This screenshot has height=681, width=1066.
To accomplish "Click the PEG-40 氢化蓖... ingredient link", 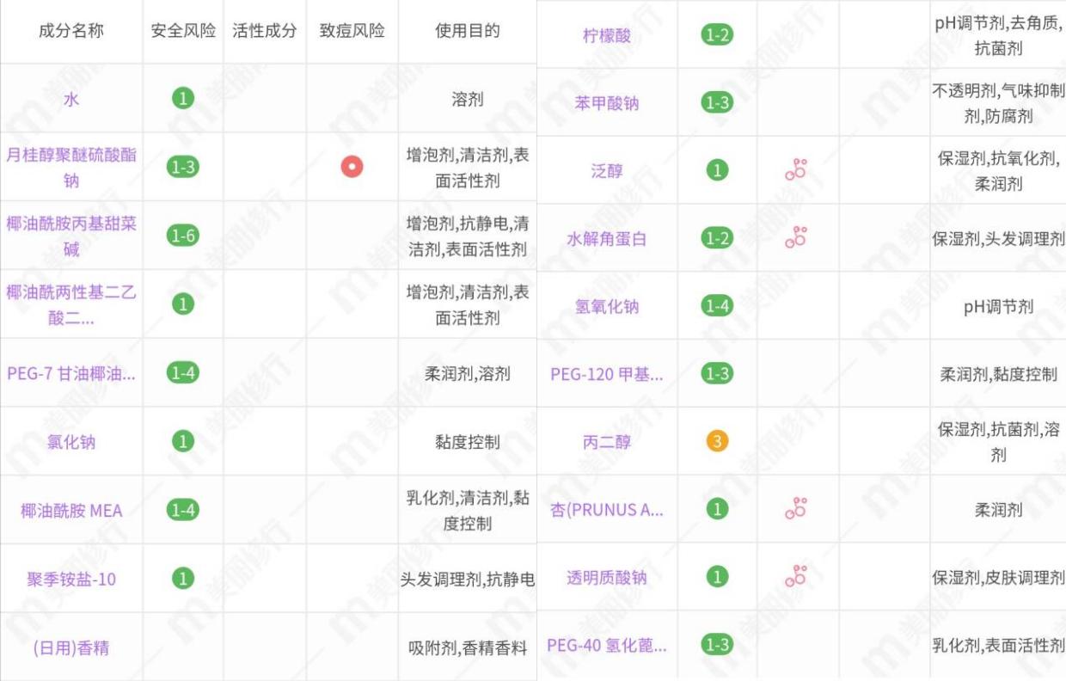I will click(607, 645).
